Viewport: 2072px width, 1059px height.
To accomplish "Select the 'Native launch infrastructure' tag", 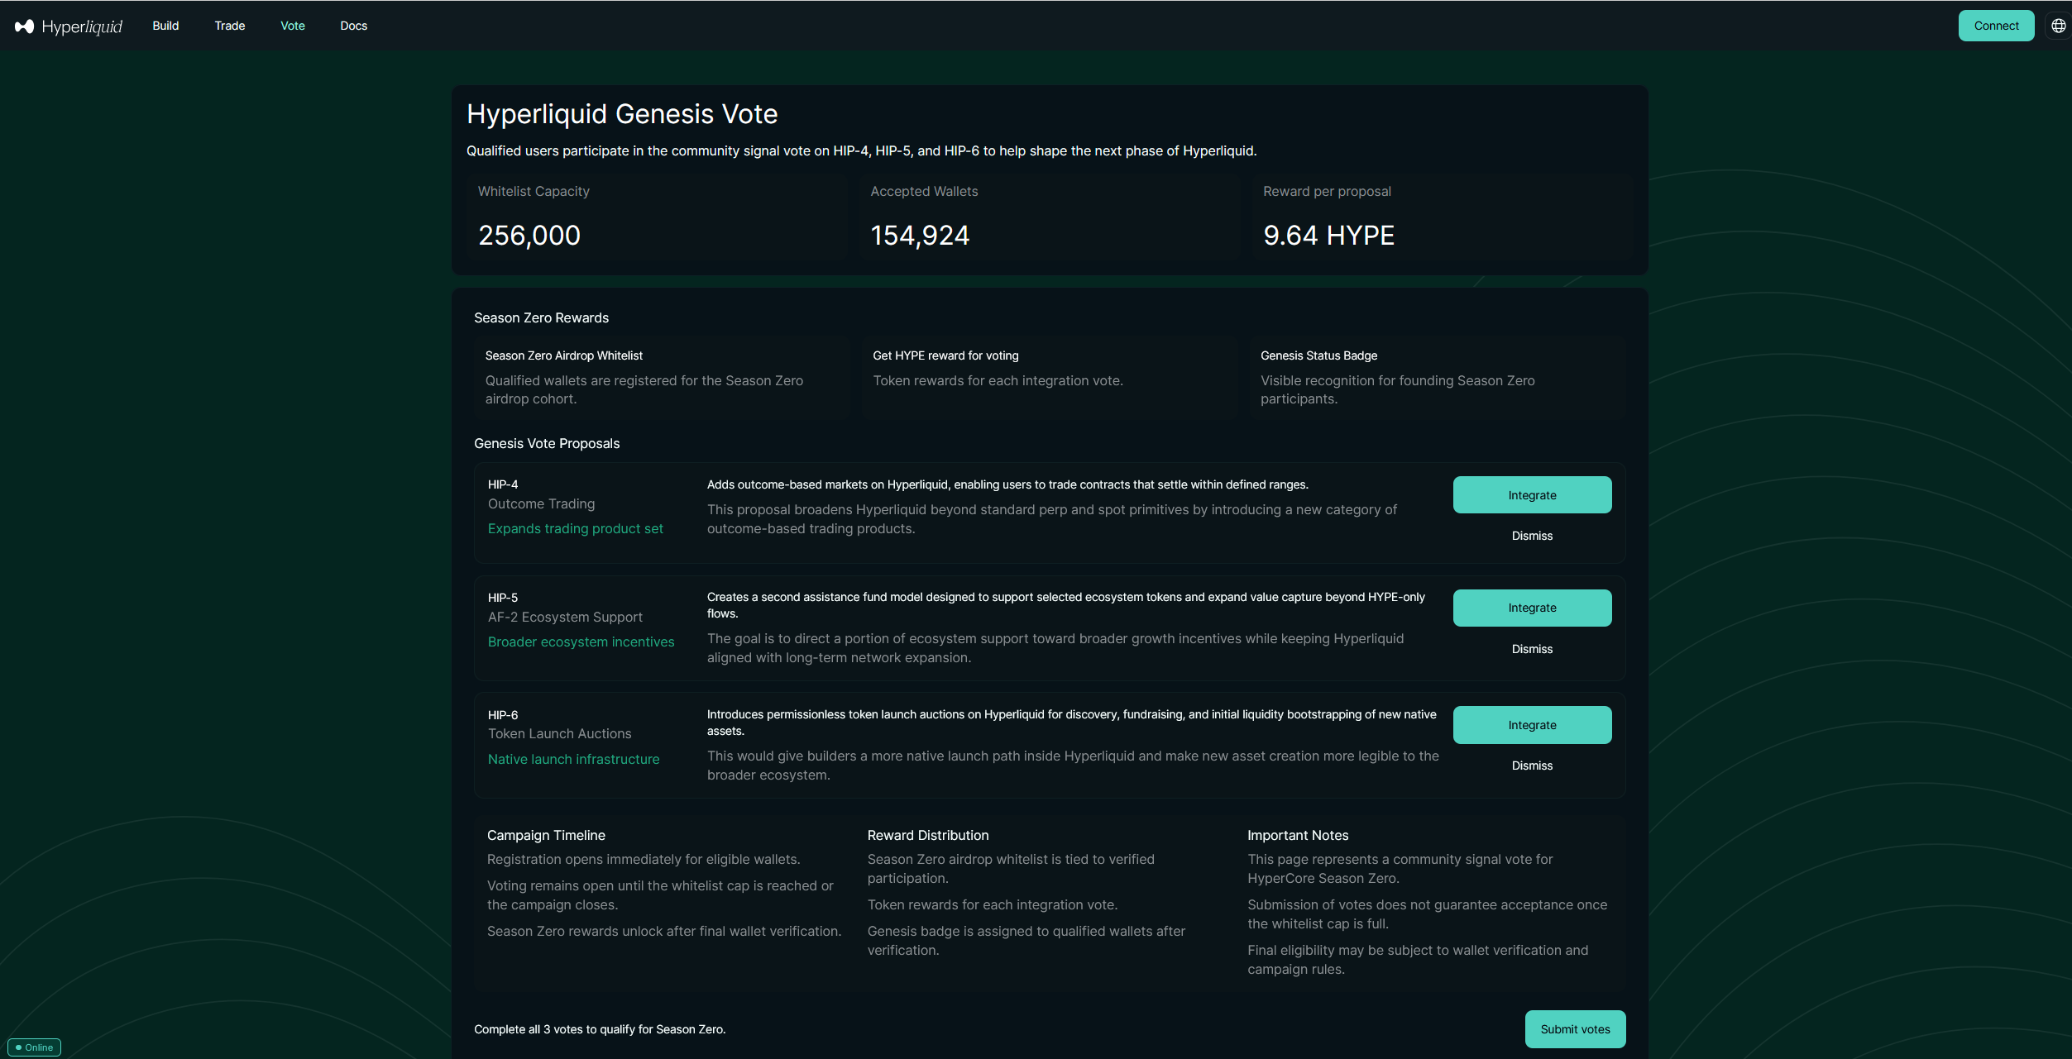I will point(574,760).
